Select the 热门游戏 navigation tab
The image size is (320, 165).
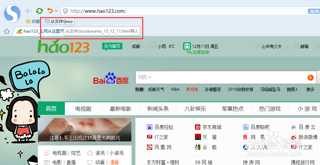coord(270,109)
